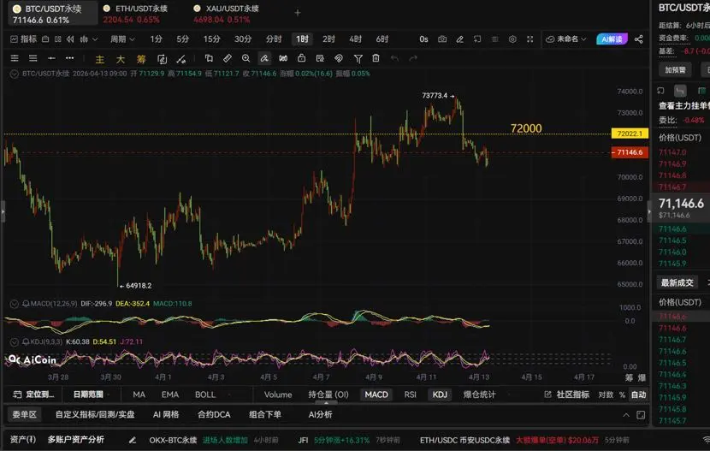This screenshot has height=451, width=710.
Task: Add a new symbol tab with plus
Action: pos(298,13)
